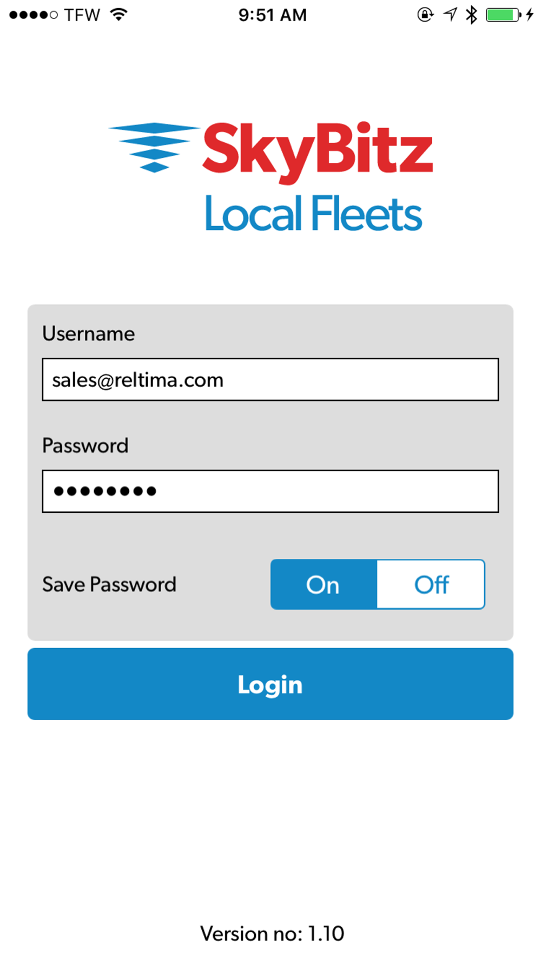Tap the battery indicator icon
Image resolution: width=541 pixels, height=962 pixels.
tap(503, 15)
